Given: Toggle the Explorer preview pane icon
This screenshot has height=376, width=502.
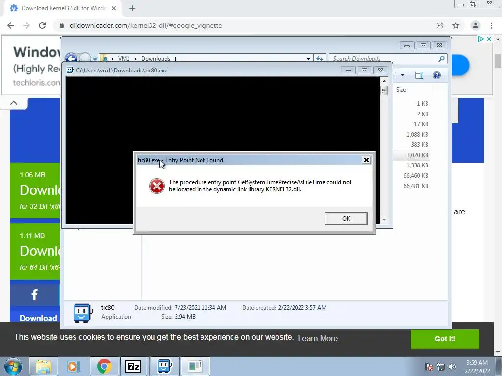Looking at the screenshot, I should [x=419, y=75].
